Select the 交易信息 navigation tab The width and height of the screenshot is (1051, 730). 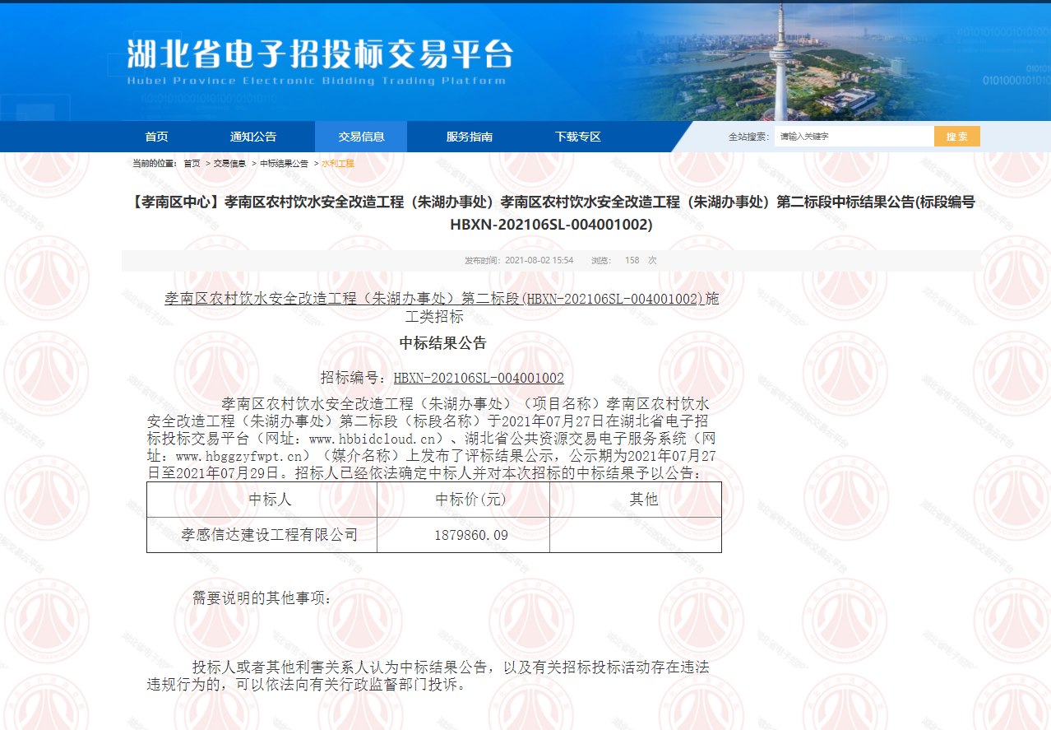[x=361, y=137]
